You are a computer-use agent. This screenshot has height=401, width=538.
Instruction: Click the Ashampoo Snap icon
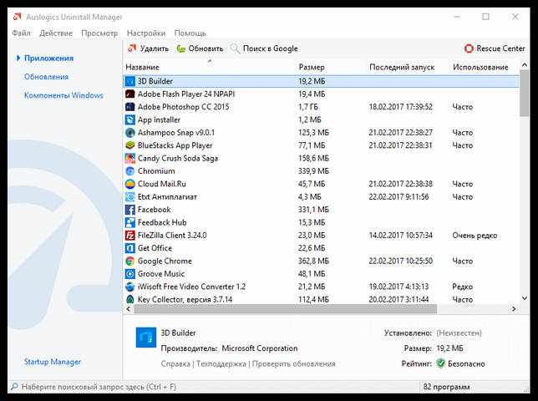click(x=130, y=132)
